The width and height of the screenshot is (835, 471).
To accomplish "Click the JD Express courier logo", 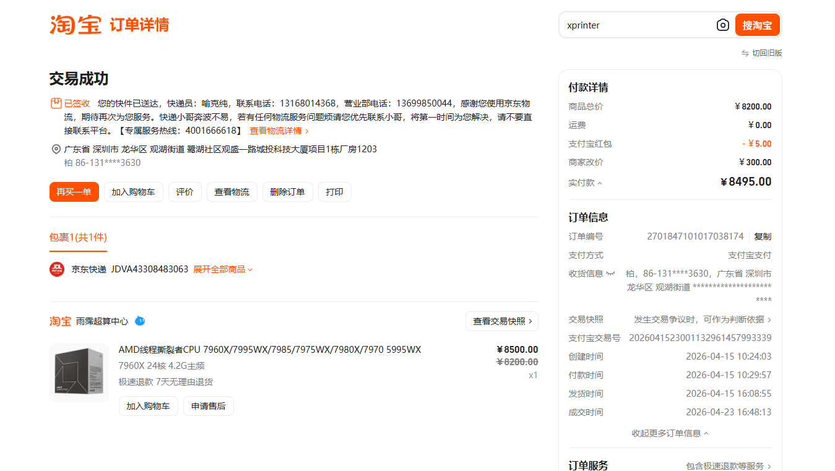I will pos(57,269).
